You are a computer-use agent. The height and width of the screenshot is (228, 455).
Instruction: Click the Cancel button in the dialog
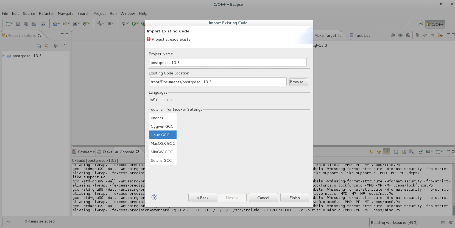coord(263,198)
